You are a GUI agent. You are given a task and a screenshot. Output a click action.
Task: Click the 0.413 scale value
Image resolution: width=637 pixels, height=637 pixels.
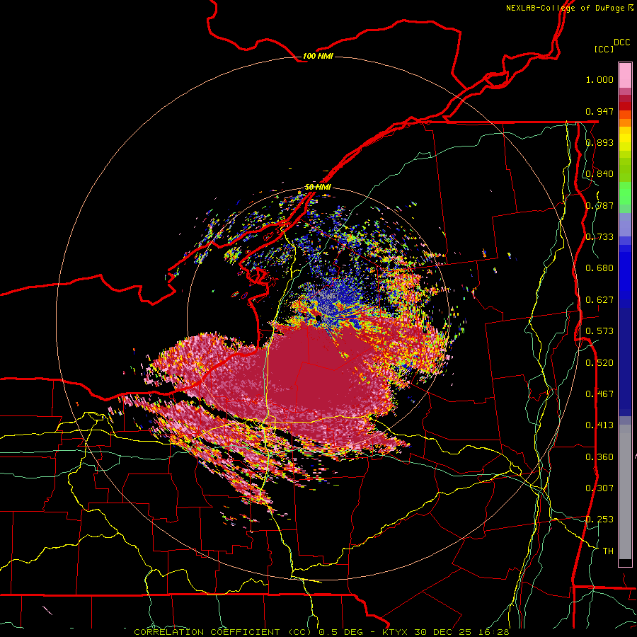coord(599,425)
